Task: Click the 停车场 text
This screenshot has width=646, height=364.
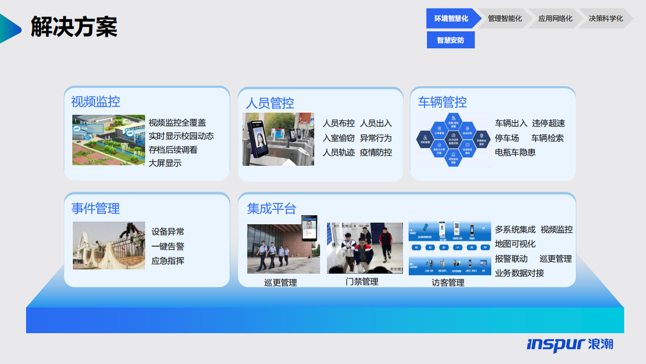Action: pos(507,138)
